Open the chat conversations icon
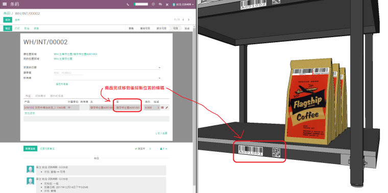388x193 pixels. click(160, 4)
